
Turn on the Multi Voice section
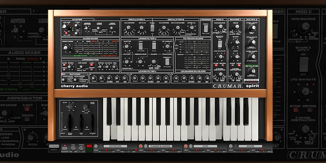[x=62, y=74]
